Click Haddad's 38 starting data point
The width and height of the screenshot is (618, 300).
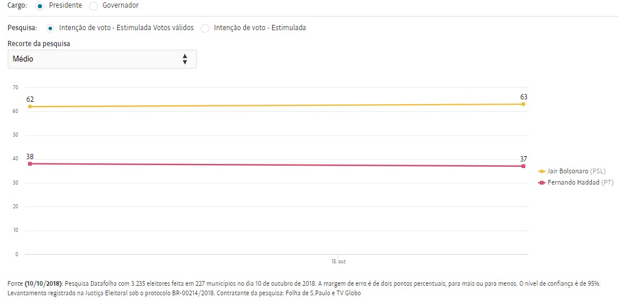[x=30, y=163]
